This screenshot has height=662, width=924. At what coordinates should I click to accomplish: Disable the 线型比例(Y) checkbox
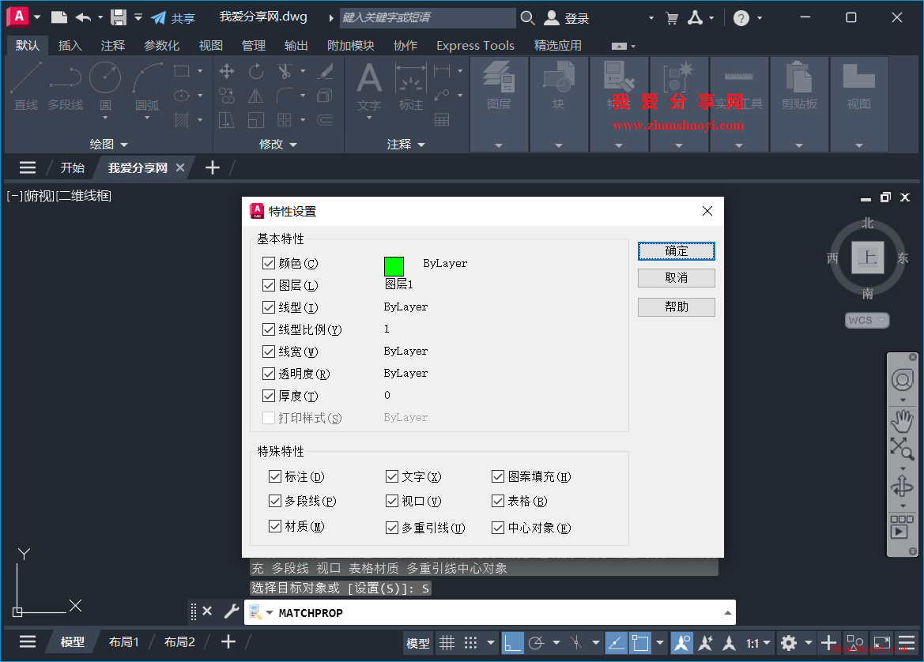click(269, 329)
